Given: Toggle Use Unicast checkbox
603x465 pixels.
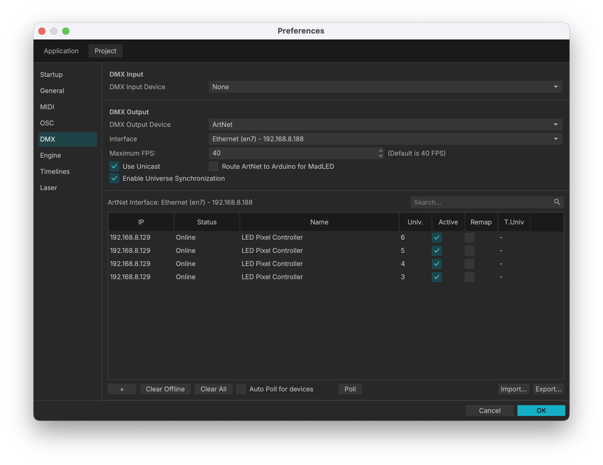Looking at the screenshot, I should tap(114, 166).
